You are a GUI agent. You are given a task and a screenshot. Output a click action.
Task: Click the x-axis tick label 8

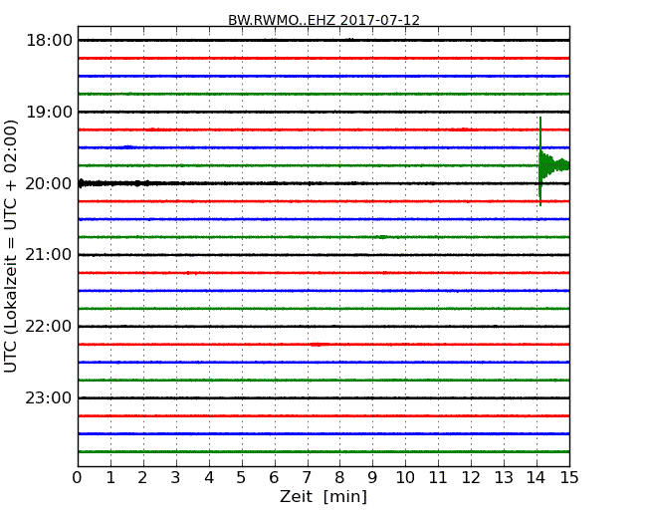click(339, 478)
